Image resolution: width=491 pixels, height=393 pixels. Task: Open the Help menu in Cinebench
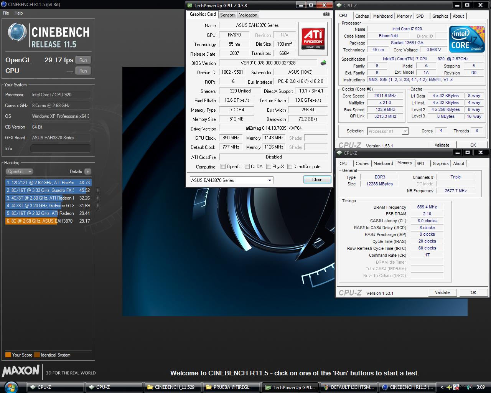click(x=19, y=13)
